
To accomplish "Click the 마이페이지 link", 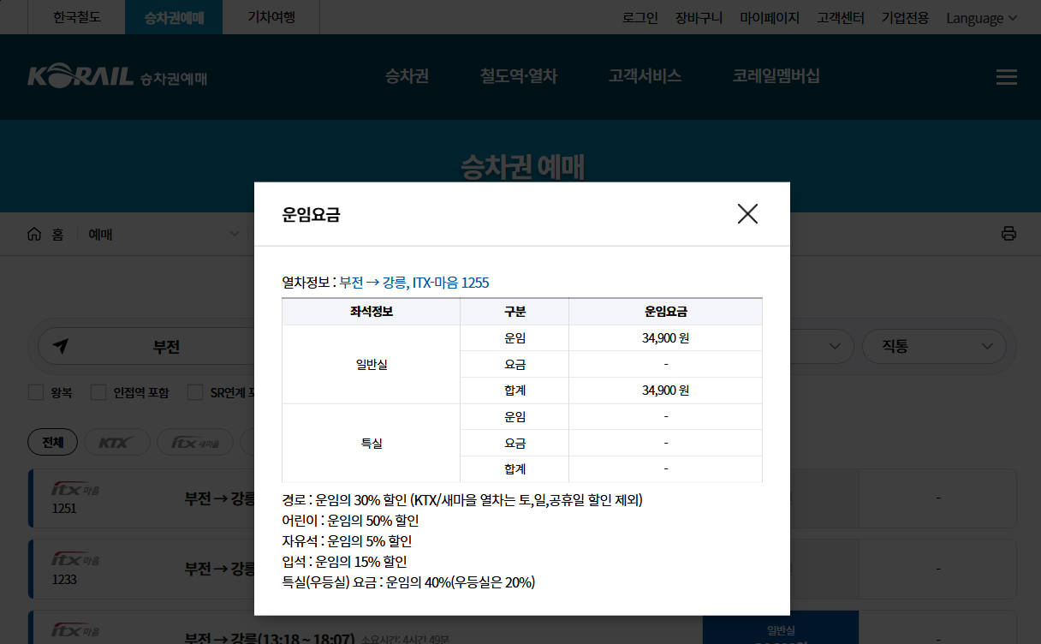I will point(770,18).
